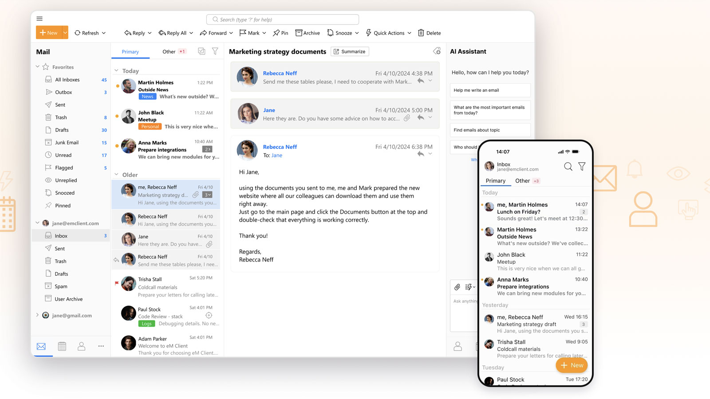Switch to the Primary tab
Viewport: 710px width, 399px height.
tap(130, 51)
